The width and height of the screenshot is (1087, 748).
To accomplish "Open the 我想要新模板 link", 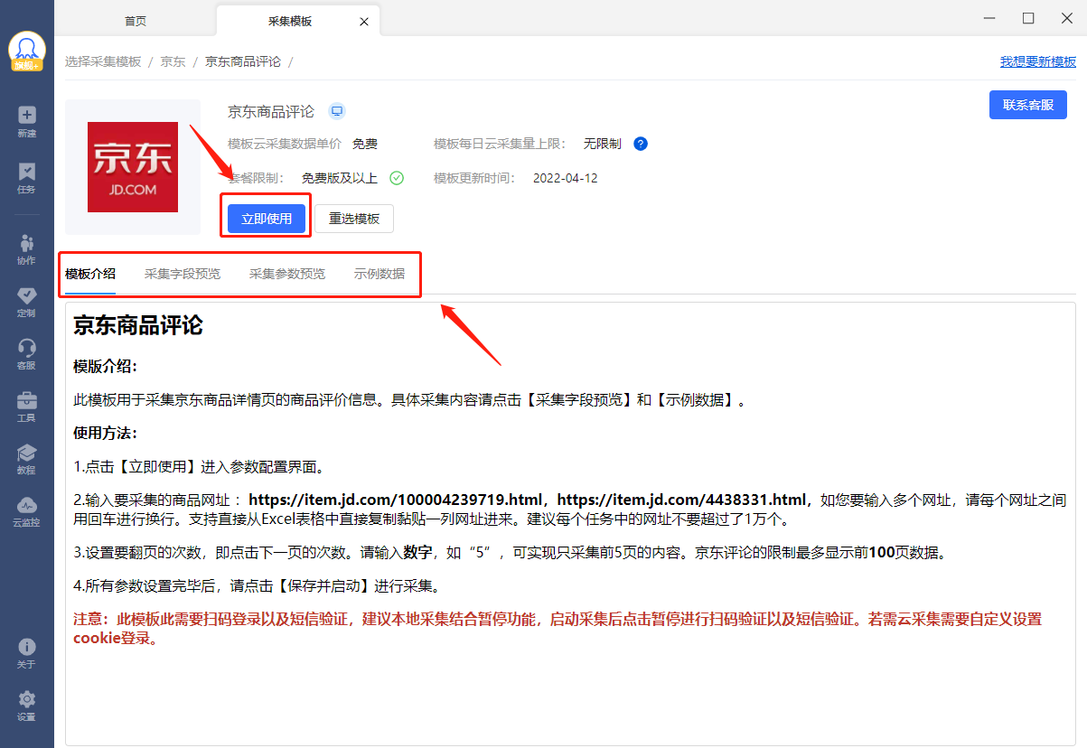I will [x=1038, y=61].
